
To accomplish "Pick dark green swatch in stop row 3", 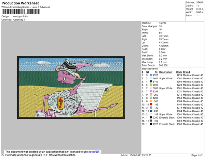I will [151, 81].
